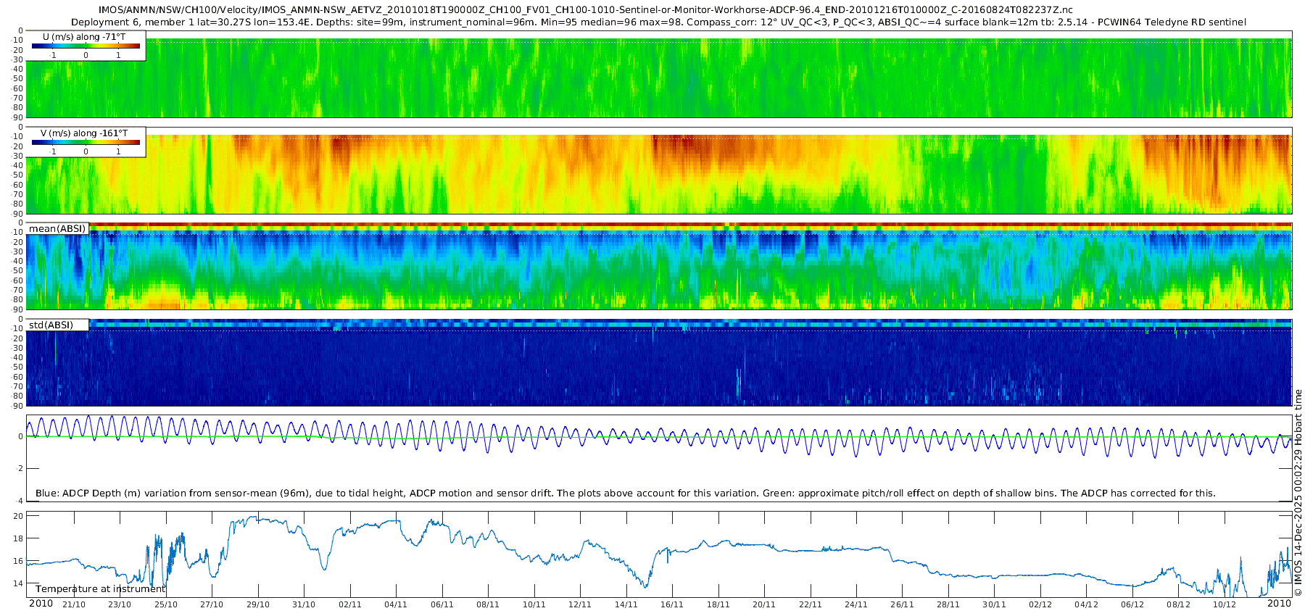Select the 14/11 date tick label
This screenshot has width=1305, height=616.
pyautogui.click(x=626, y=604)
